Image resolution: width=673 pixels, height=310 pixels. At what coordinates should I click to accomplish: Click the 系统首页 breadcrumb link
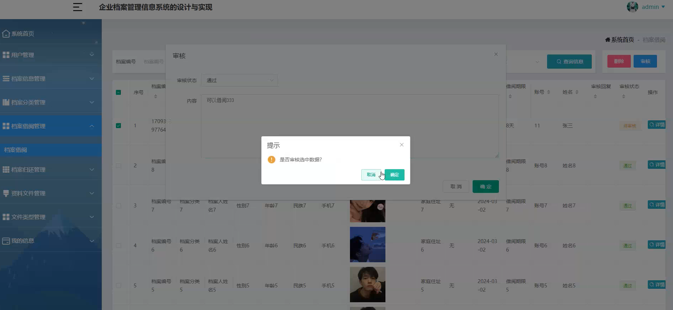point(619,40)
